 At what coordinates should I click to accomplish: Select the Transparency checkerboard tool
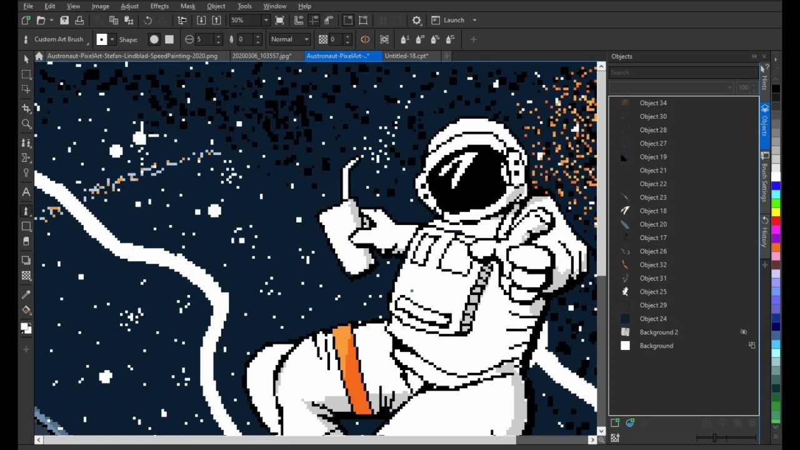click(26, 276)
